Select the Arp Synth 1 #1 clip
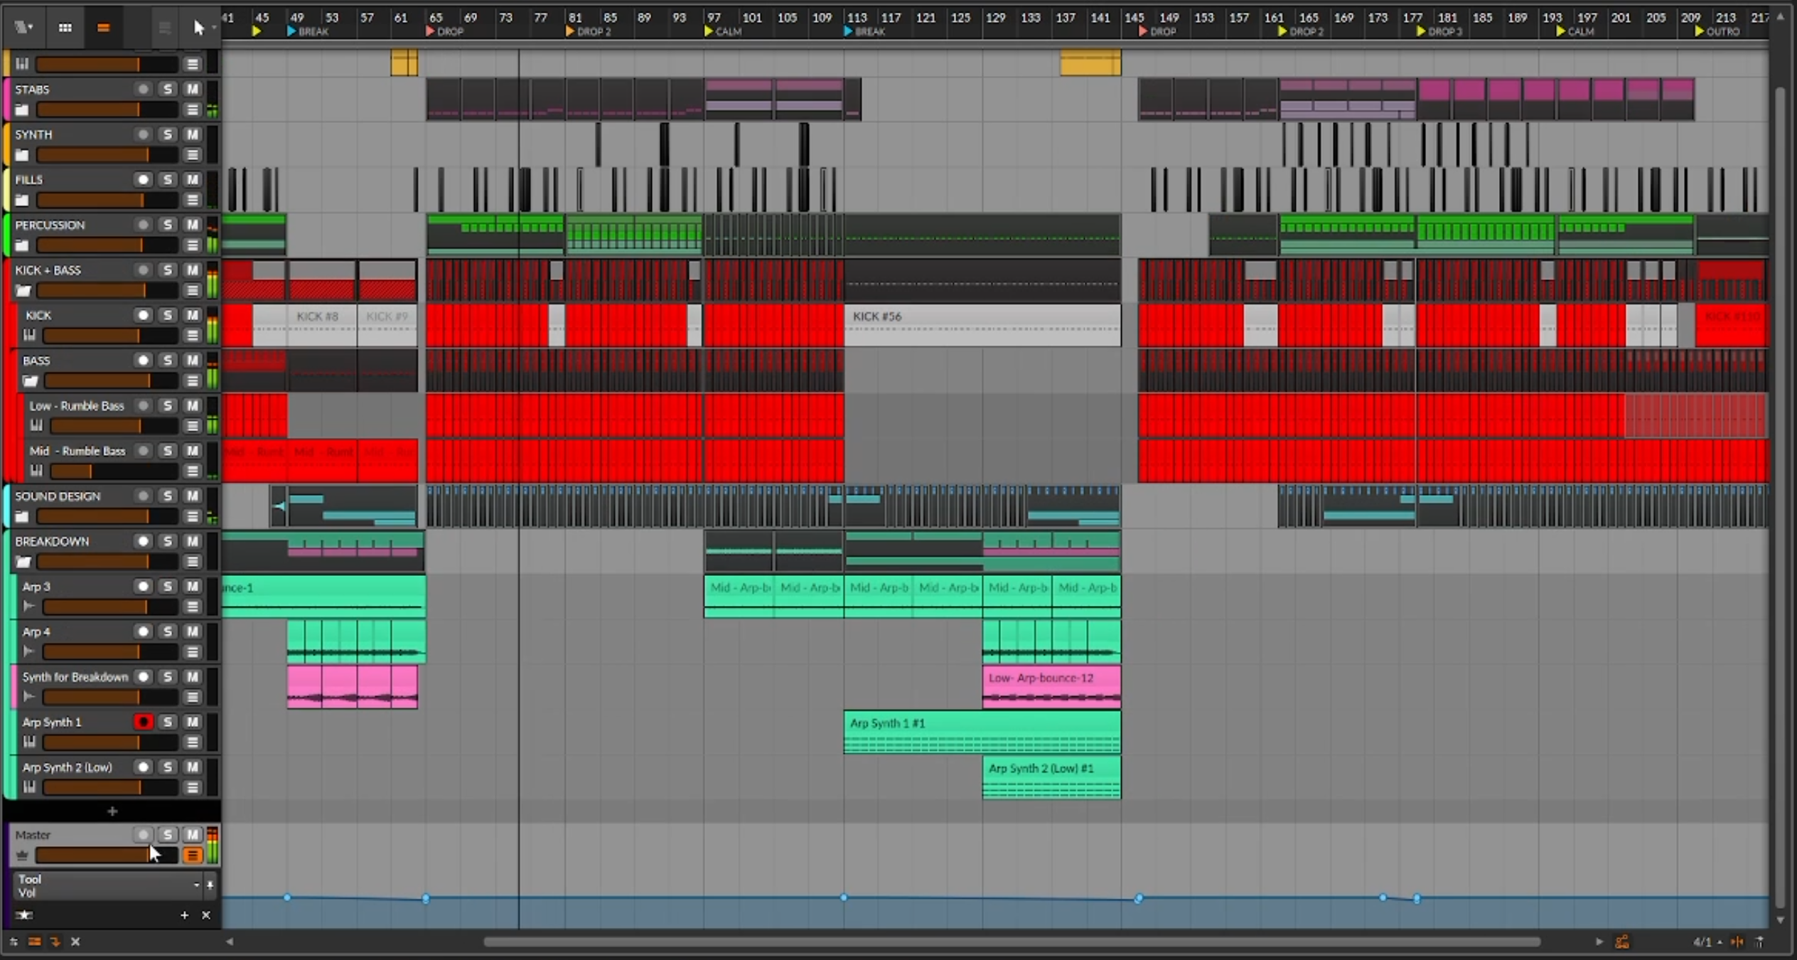1797x960 pixels. [x=982, y=732]
